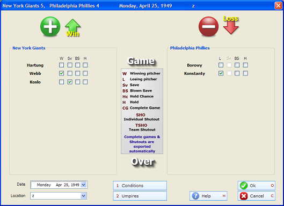This screenshot has width=284, height=206.
Task: Click the red X icon on Cancel
Action: pyautogui.click(x=244, y=196)
